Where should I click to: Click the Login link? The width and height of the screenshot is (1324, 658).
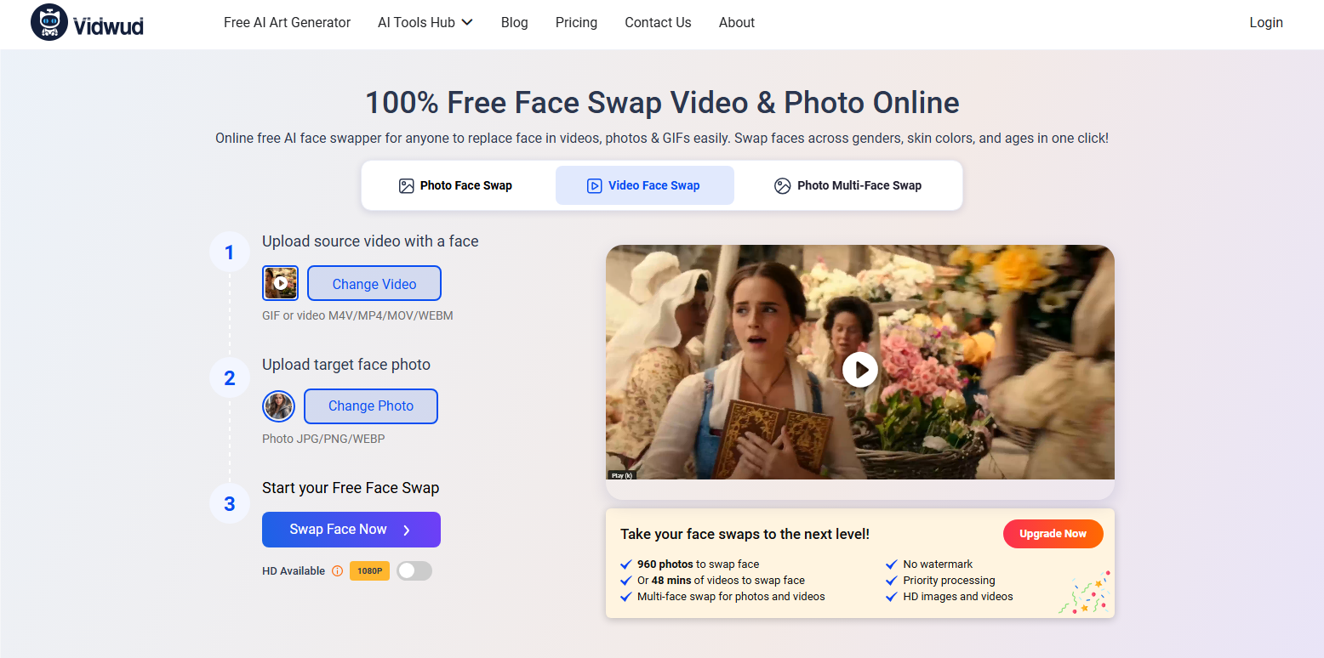tap(1266, 23)
